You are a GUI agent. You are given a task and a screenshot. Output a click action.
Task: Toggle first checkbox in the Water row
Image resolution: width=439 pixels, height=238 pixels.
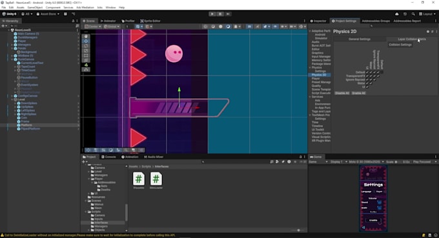tap(367, 83)
